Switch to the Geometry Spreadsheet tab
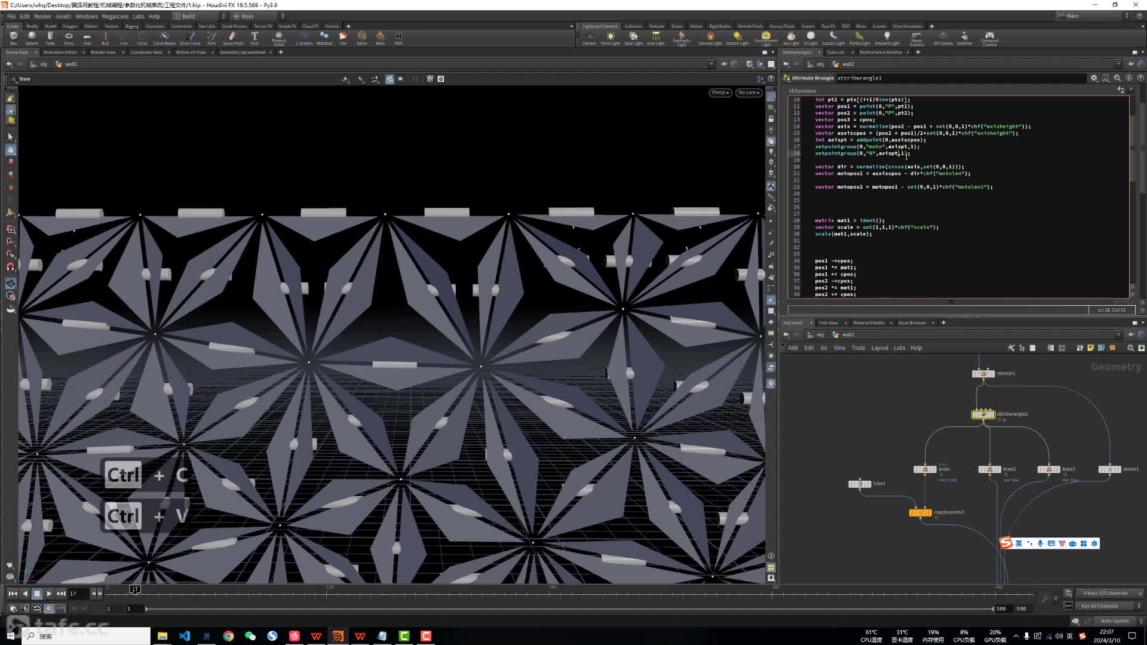This screenshot has height=645, width=1147. [x=243, y=53]
